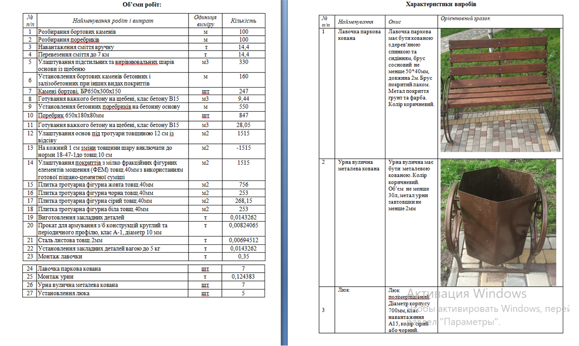Click "Плитка тротуарна фігурна сірий товщ.40мм" row

[144, 201]
